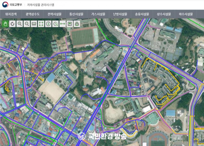204x146 pixels.
Task: Activate the info identify tool
Action: click(x=48, y=24)
